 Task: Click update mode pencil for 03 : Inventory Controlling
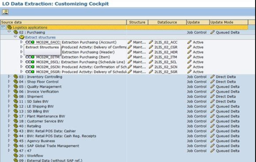212,77
